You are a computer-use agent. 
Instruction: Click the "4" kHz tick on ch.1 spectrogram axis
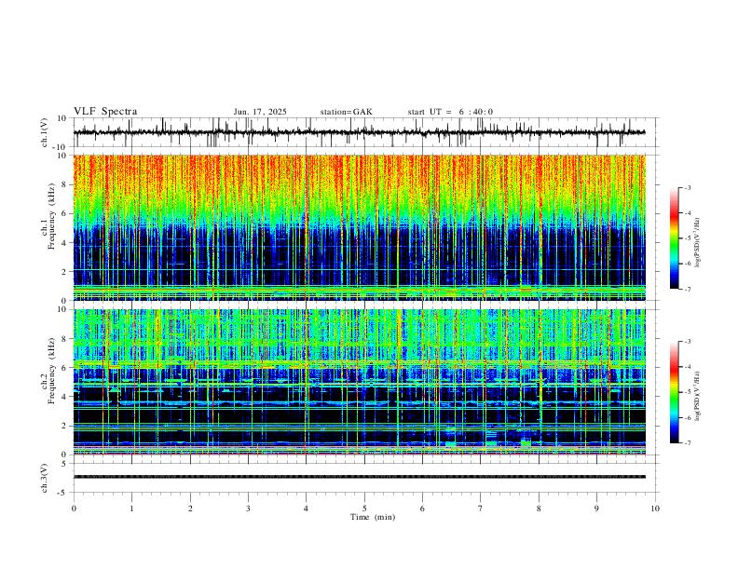[x=64, y=243]
